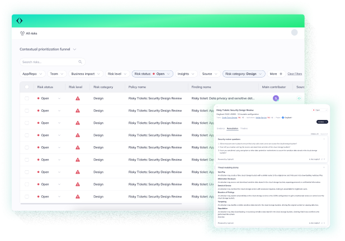Screen dimensions: 345x241
Task: Click the green source icon in first row
Action: (x=299, y=98)
